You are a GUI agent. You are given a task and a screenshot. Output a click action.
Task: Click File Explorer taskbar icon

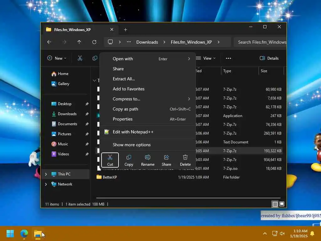pyautogui.click(x=38, y=233)
